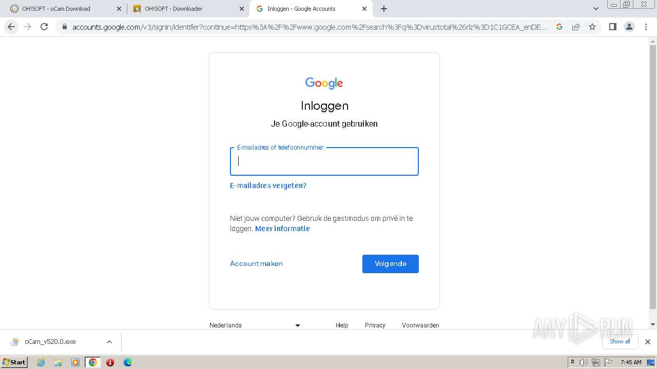Viewport: 657px width, 369px height.
Task: Open the site lock info icon
Action: [64, 27]
